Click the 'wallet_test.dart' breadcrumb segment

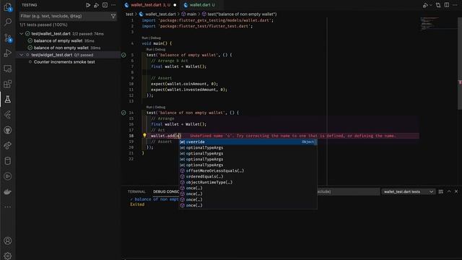point(158,14)
